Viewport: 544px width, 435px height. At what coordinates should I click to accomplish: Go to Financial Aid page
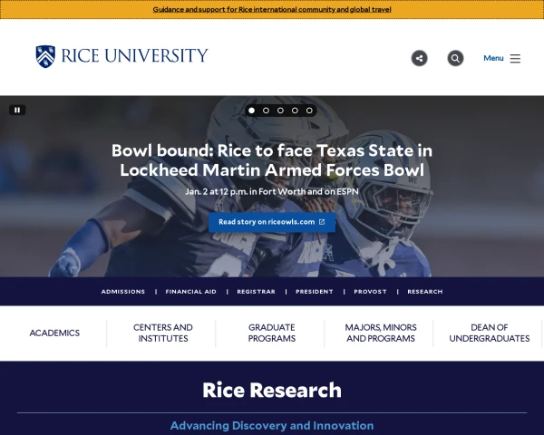tap(190, 292)
